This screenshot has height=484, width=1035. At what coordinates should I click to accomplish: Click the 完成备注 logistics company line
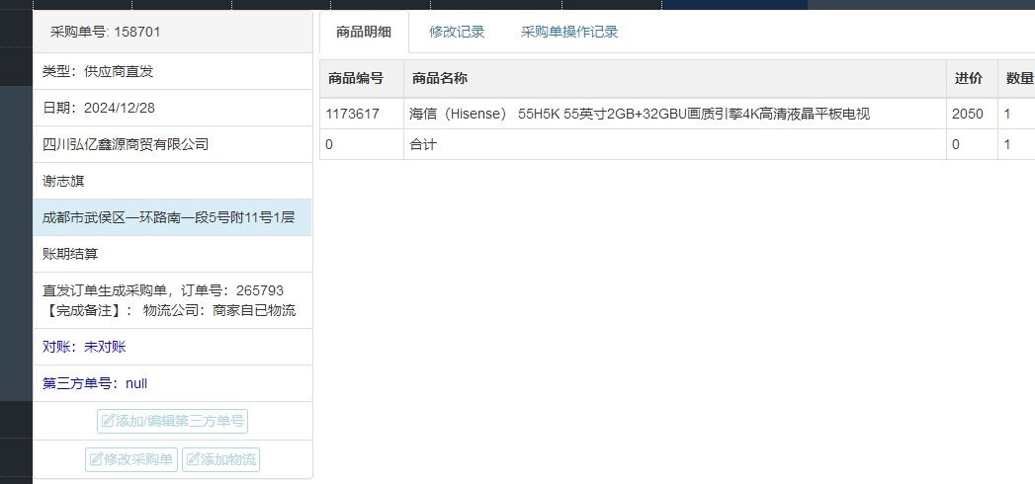169,310
